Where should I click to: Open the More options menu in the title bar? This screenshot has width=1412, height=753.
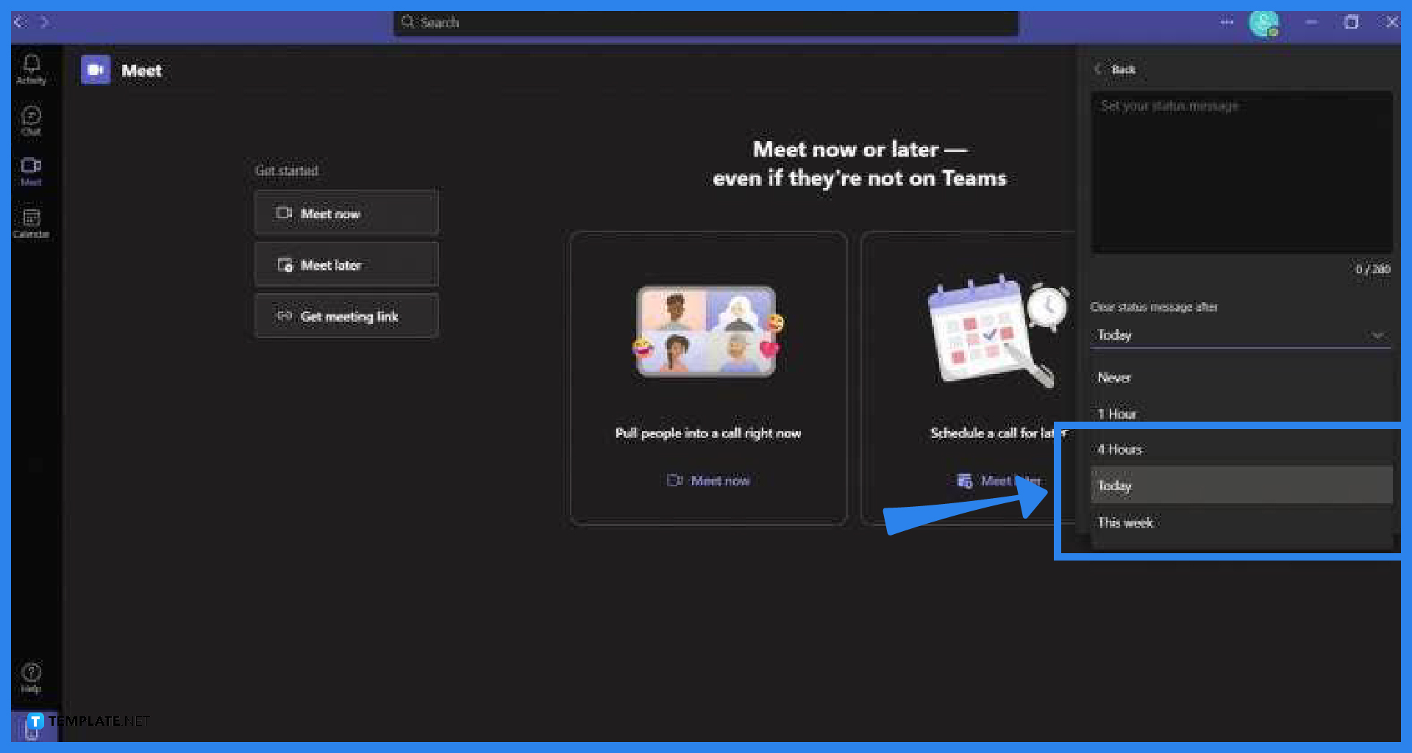coord(1227,22)
